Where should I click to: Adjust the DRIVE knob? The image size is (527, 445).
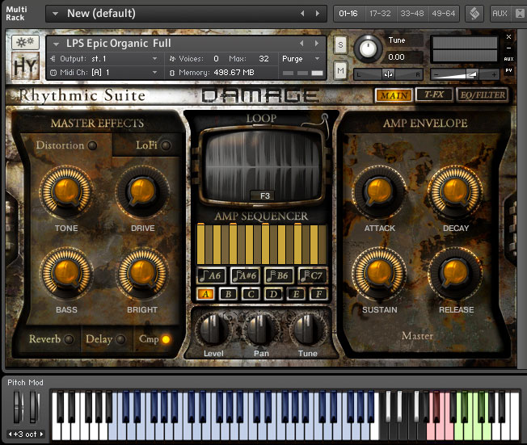coord(142,192)
